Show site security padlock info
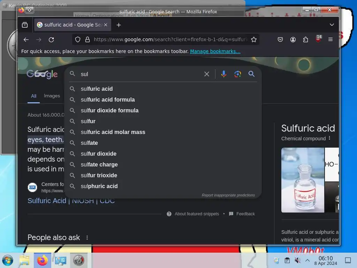The height and width of the screenshot is (268, 357). 88,40
